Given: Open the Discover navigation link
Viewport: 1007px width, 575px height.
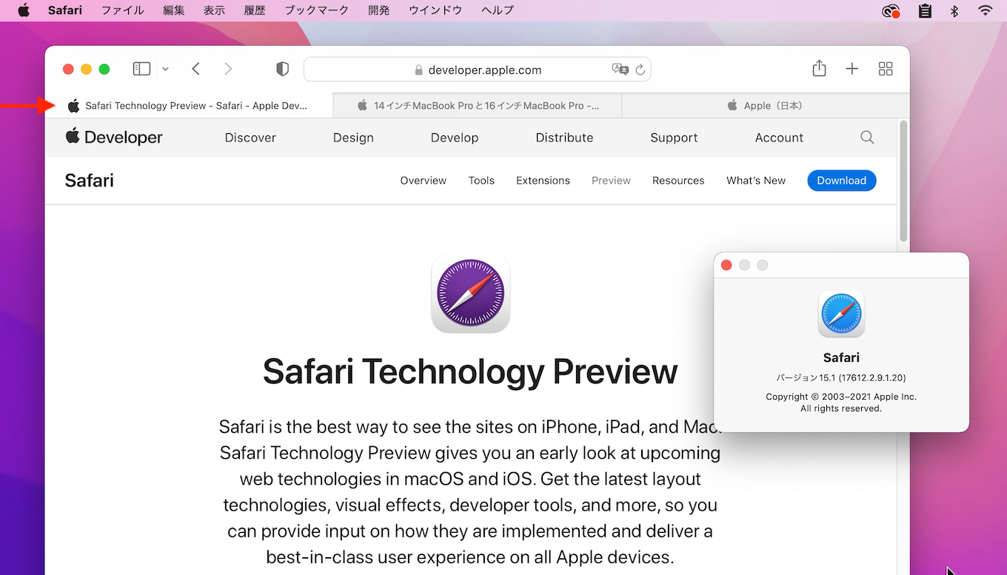Looking at the screenshot, I should 250,138.
